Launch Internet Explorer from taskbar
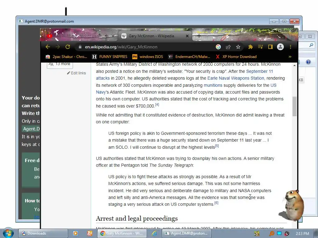The width and height of the screenshot is (318, 238). pyautogui.click(x=154, y=233)
